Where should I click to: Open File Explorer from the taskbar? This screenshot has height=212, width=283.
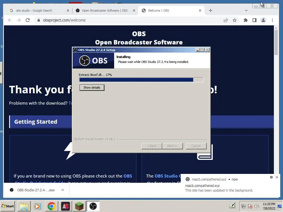click(24, 206)
